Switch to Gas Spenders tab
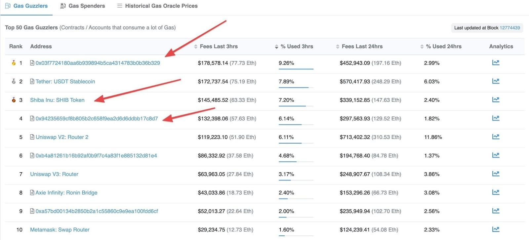529x240 pixels. [x=82, y=6]
